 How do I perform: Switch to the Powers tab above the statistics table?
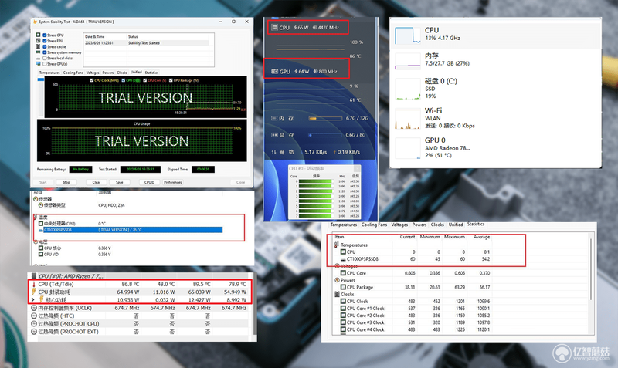tap(419, 225)
